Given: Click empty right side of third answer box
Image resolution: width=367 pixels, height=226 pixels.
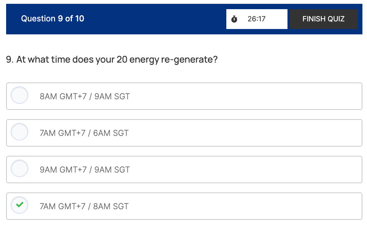Looking at the screenshot, I should tap(268, 169).
